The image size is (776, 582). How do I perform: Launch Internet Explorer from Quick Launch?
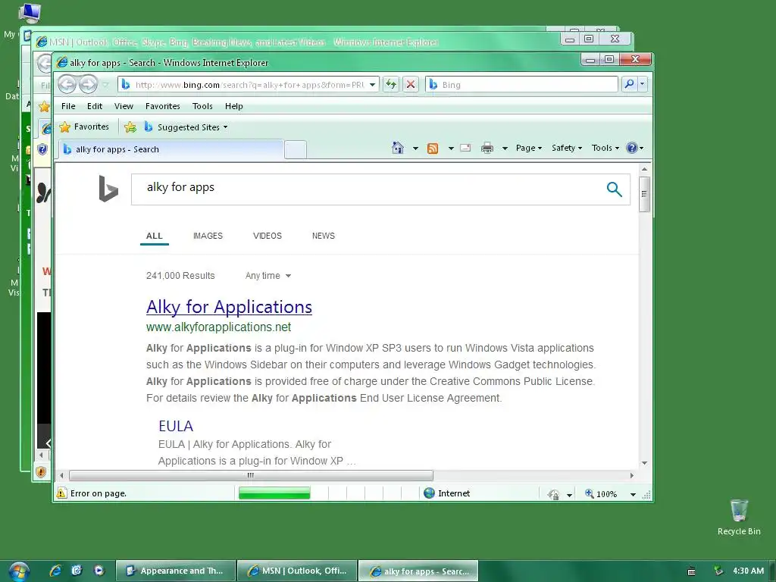[55, 571]
